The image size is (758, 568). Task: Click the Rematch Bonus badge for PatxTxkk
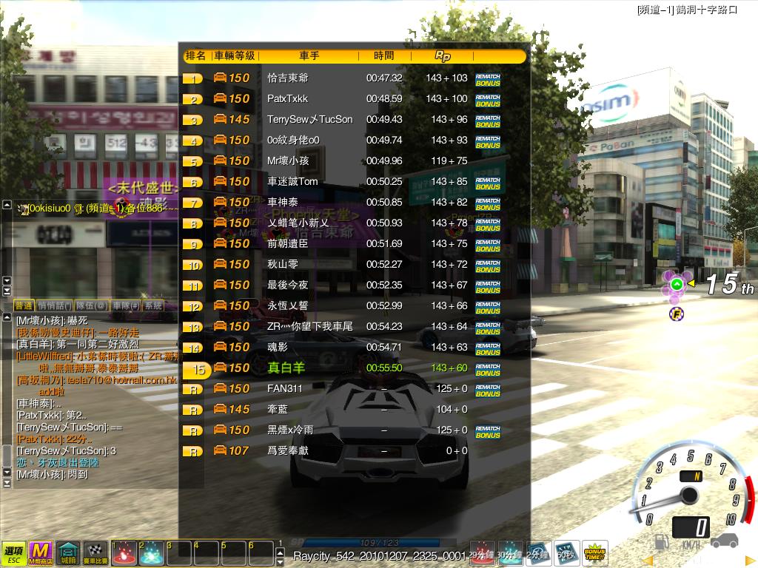pos(488,101)
